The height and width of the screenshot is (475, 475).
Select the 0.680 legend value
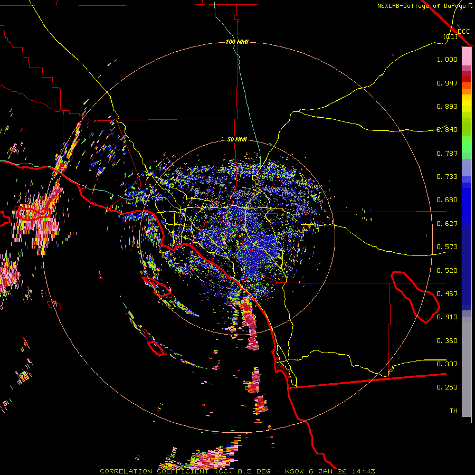[x=447, y=200]
